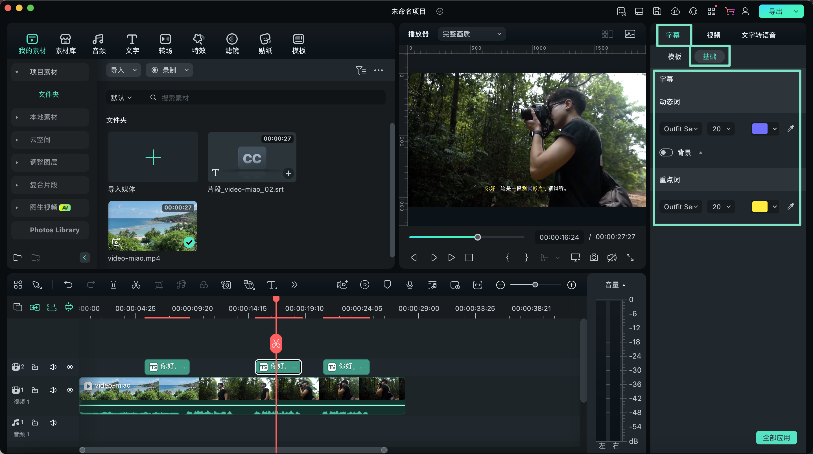The width and height of the screenshot is (813, 454).
Task: Lock 音频 1 track with the lock icon
Action: click(35, 422)
